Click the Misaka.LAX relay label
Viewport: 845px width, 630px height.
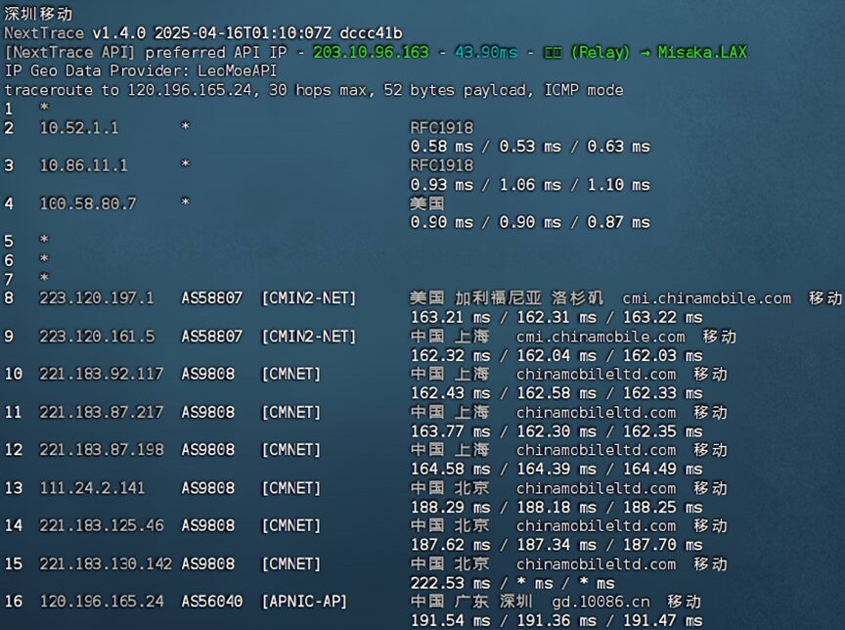click(702, 52)
